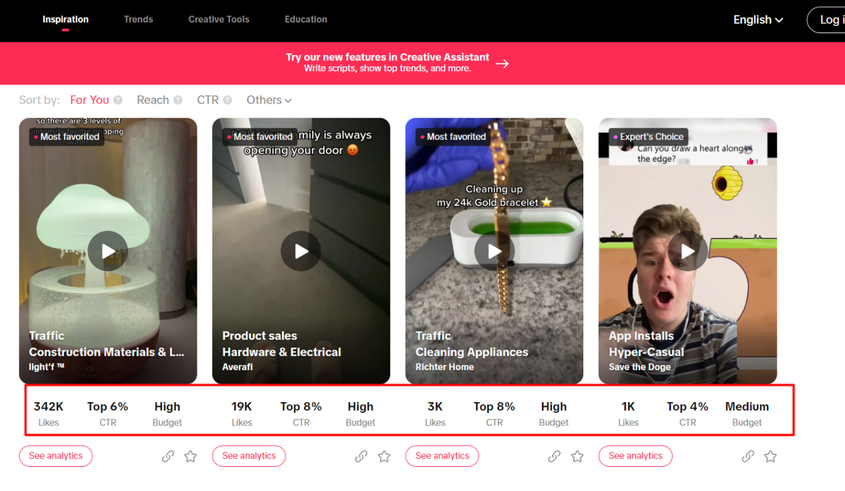This screenshot has width=845, height=491.
Task: Sort ads by CTR
Action: (x=208, y=100)
